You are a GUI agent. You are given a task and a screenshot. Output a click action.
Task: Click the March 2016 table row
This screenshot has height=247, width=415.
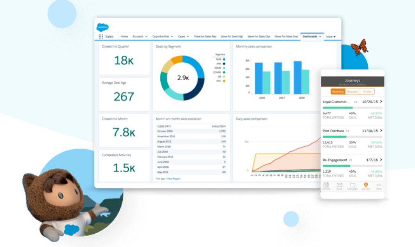coord(191,147)
